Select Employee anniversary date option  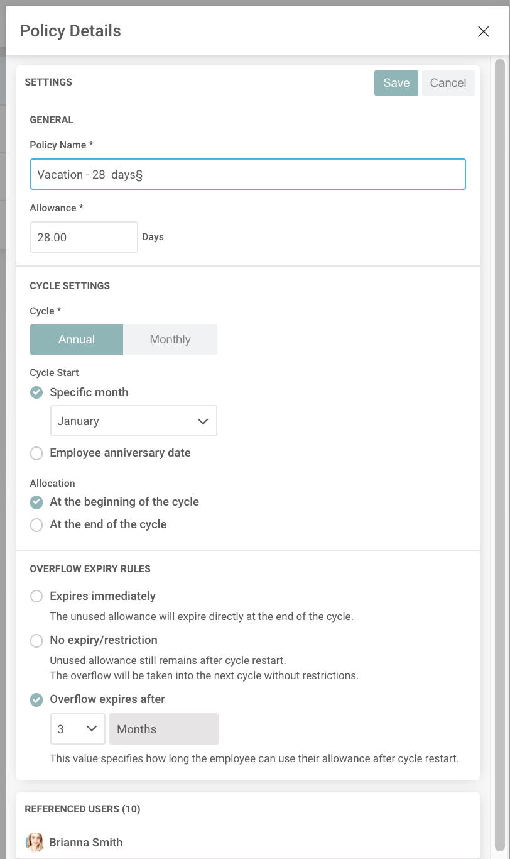(x=37, y=453)
